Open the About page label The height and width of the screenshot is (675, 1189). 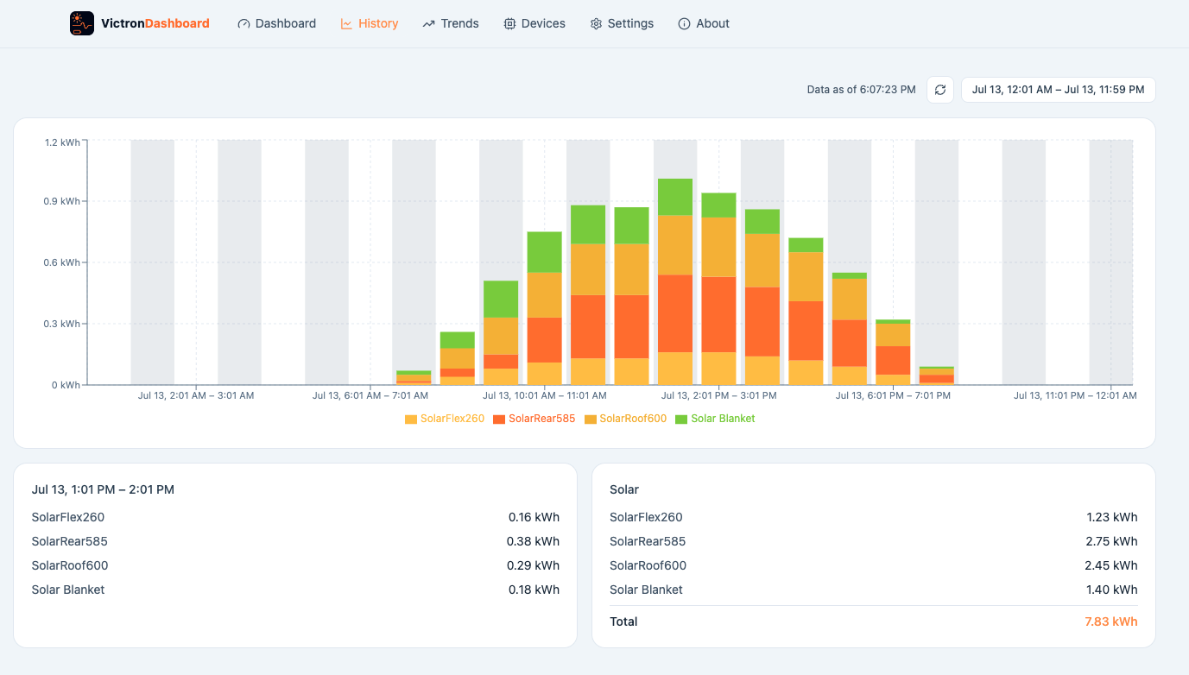pyautogui.click(x=712, y=24)
